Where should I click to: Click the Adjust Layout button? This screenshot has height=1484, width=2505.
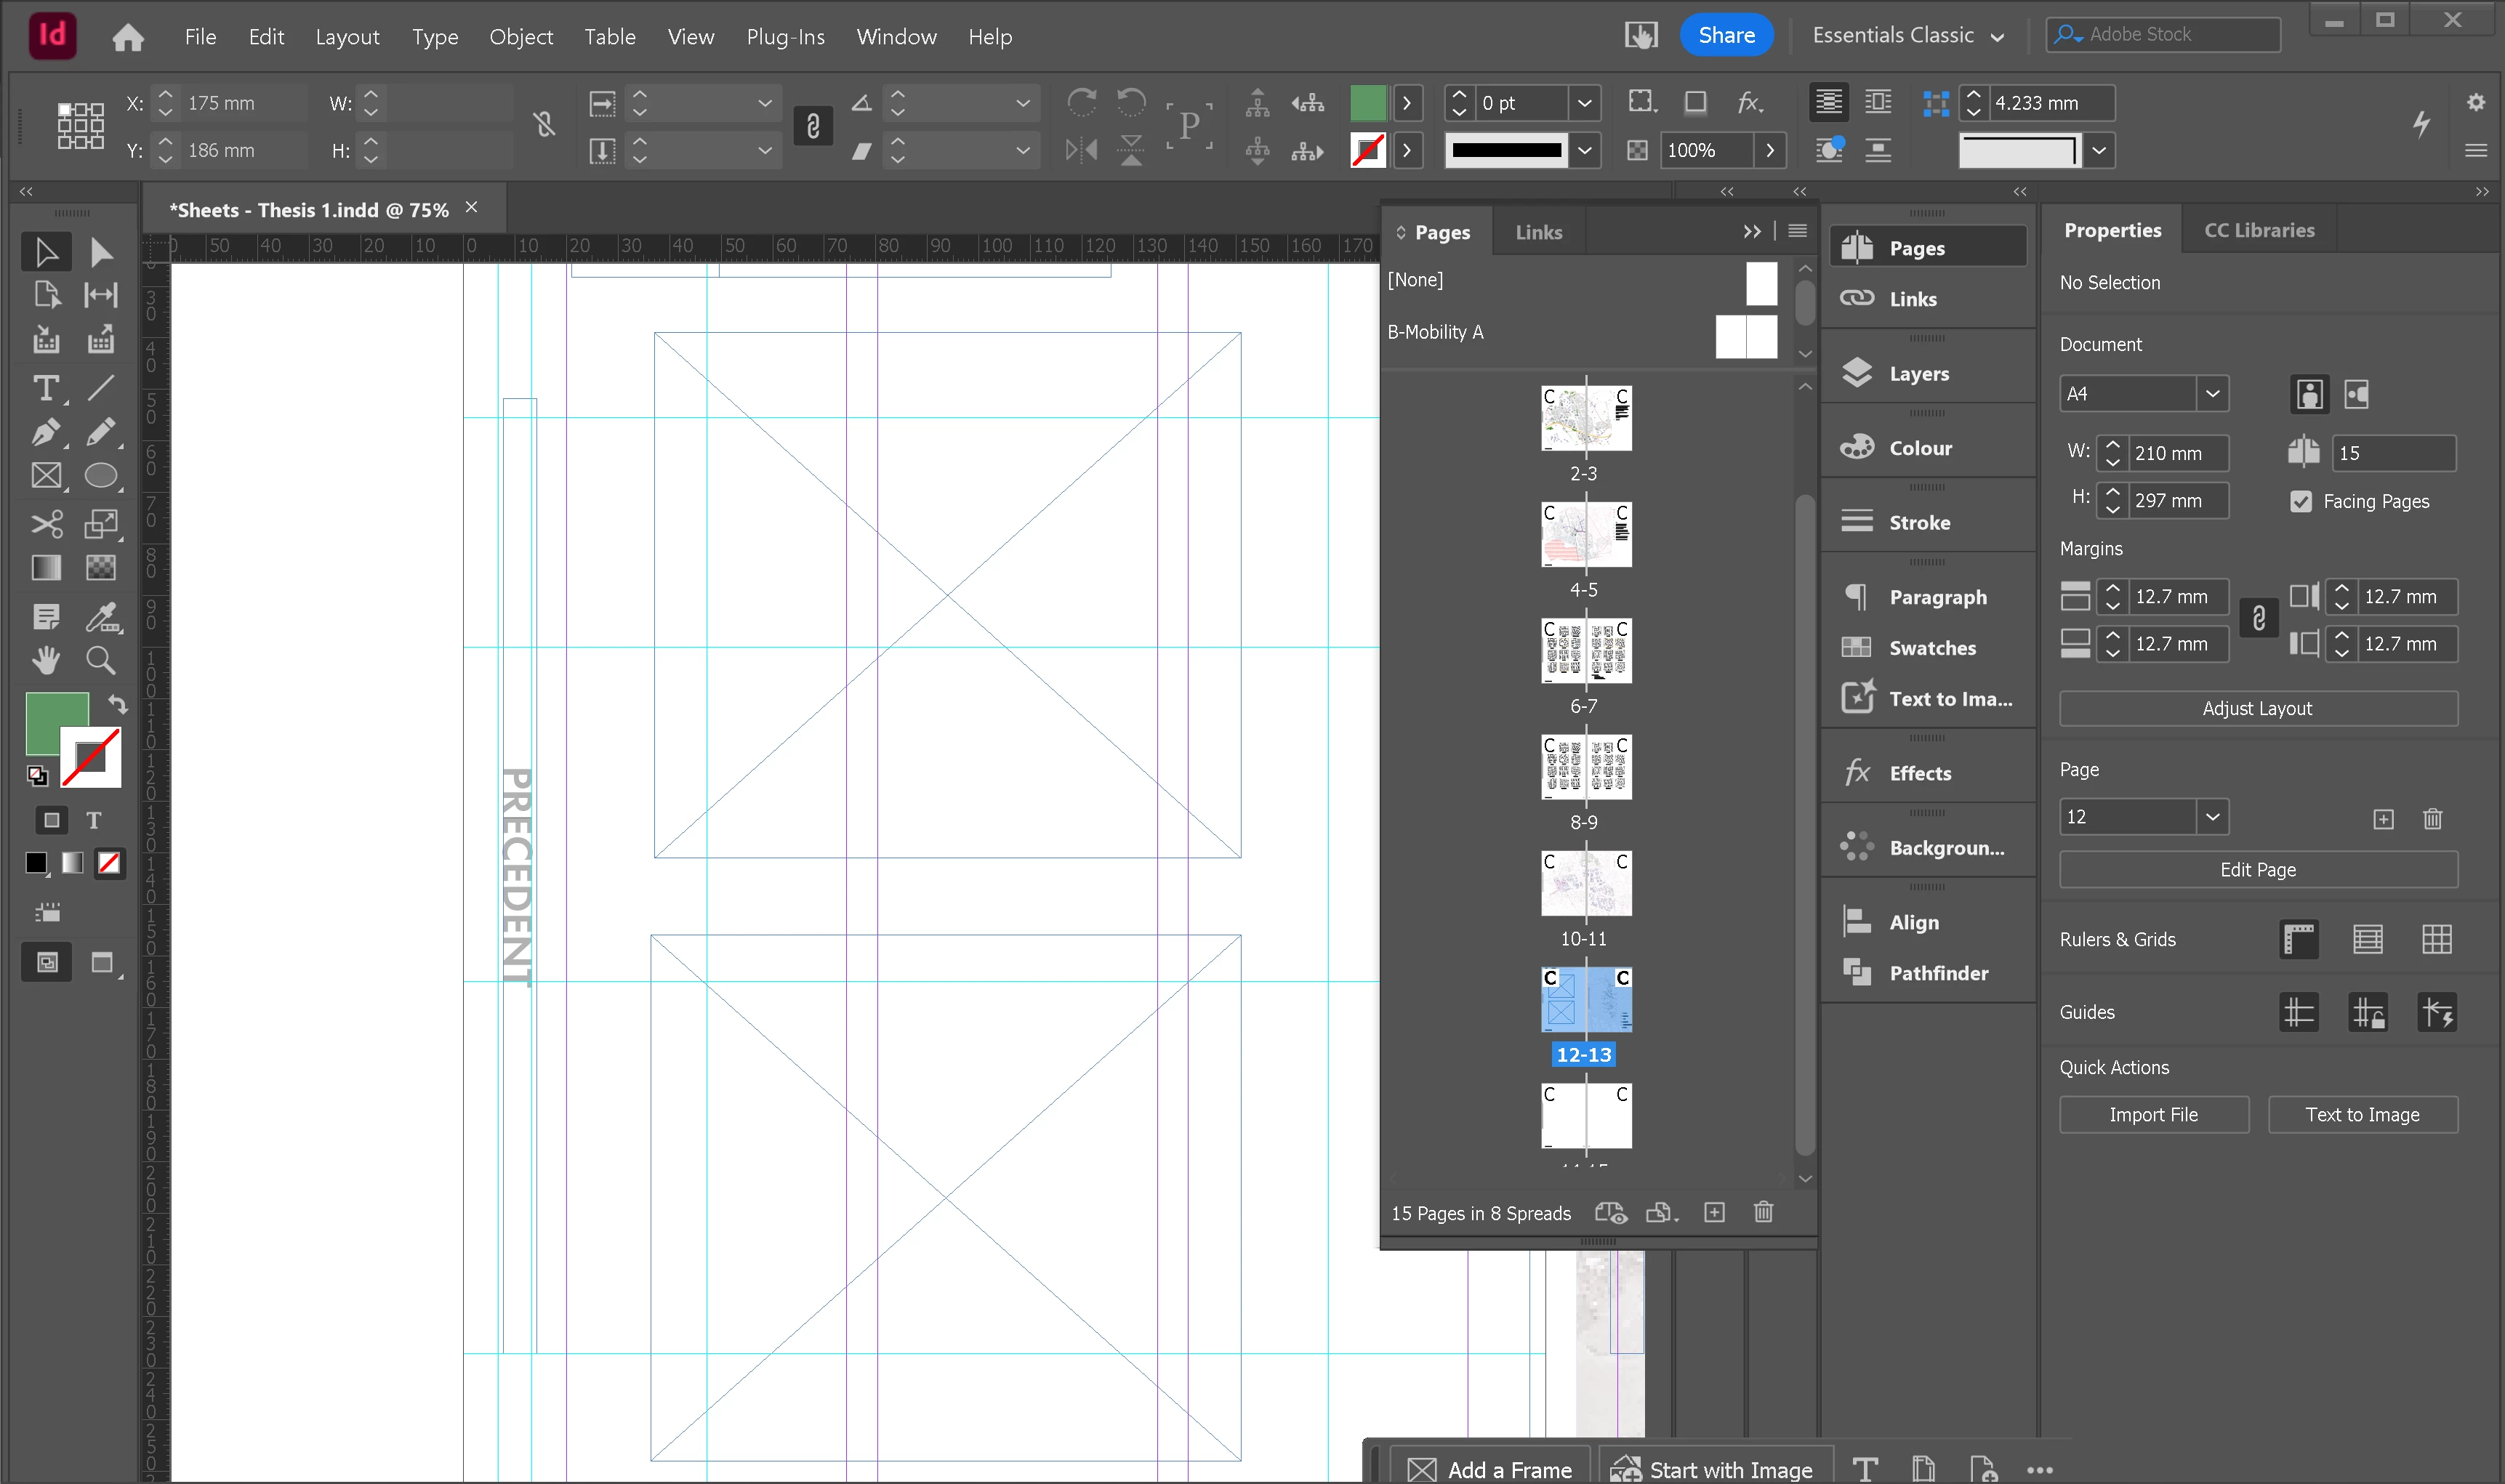coord(2257,709)
